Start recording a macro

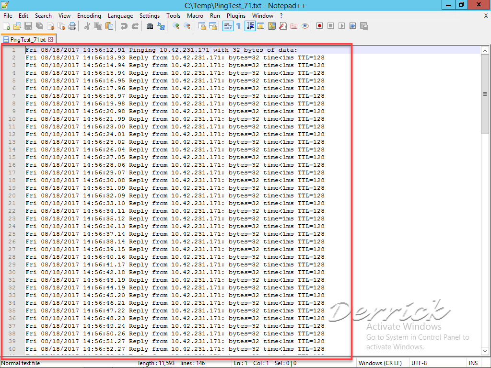[x=320, y=26]
